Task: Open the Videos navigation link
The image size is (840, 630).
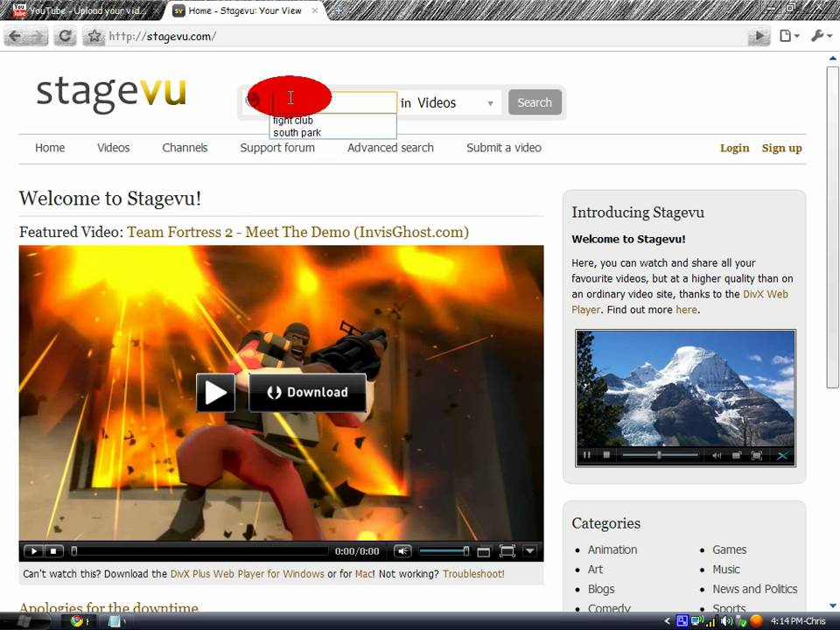Action: pos(113,148)
